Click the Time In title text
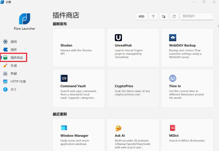219x151 pixels. 175,86
